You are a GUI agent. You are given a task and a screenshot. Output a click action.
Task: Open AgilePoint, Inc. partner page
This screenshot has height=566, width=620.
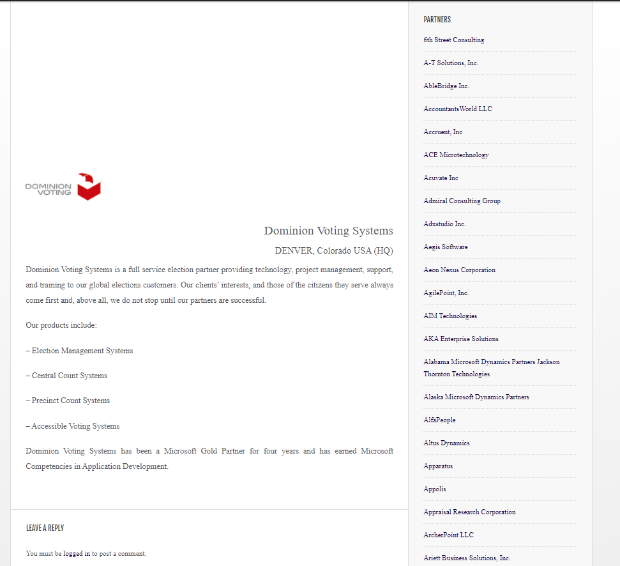446,293
